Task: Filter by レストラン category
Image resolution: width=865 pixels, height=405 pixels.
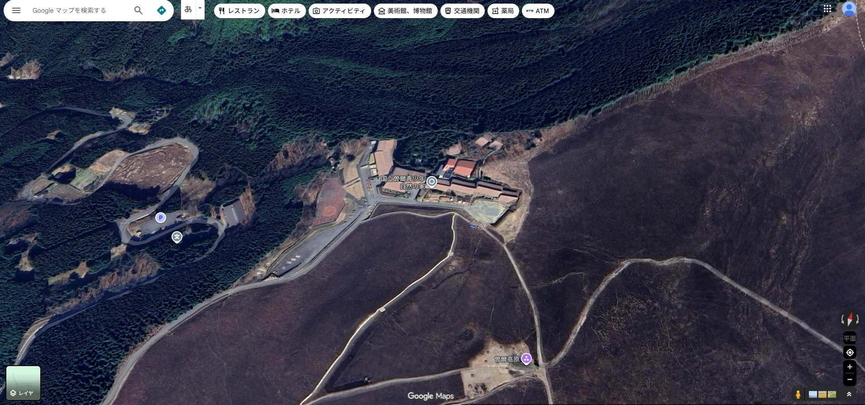Action: point(239,11)
